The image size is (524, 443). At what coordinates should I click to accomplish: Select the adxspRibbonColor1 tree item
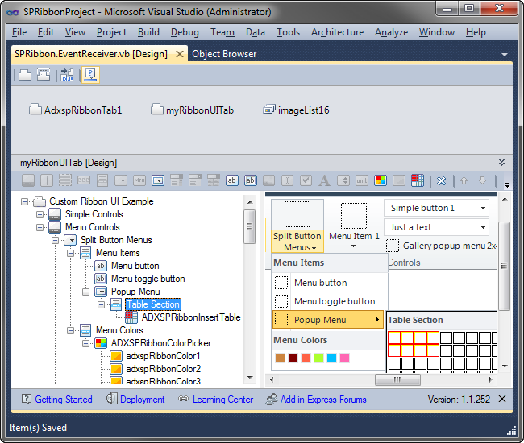click(x=163, y=356)
